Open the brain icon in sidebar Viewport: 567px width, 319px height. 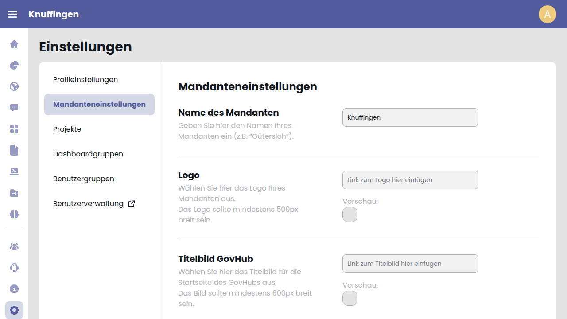coord(14,214)
